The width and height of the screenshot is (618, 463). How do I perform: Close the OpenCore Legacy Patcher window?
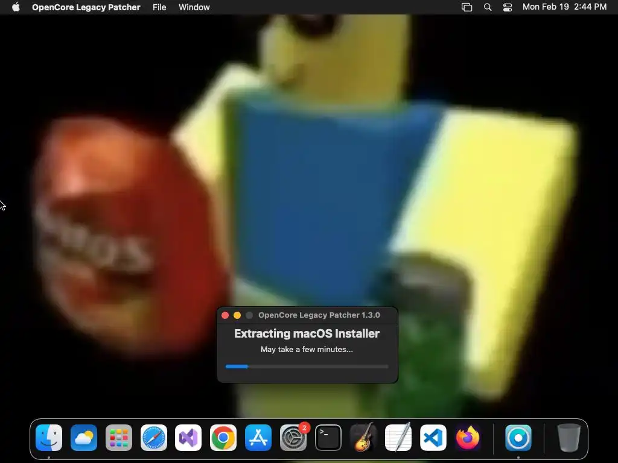[225, 315]
